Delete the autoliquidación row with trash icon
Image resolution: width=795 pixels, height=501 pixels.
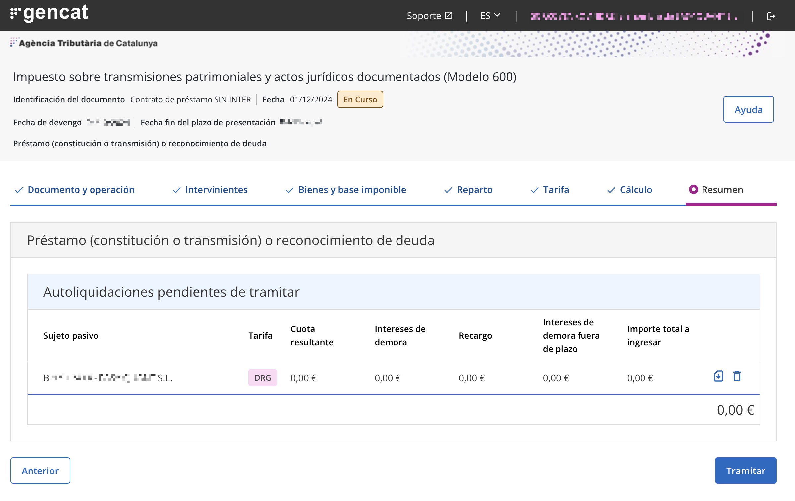(737, 376)
